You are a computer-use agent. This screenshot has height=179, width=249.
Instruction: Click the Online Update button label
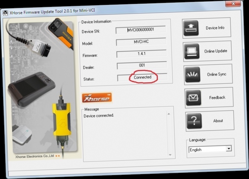[x=216, y=51]
